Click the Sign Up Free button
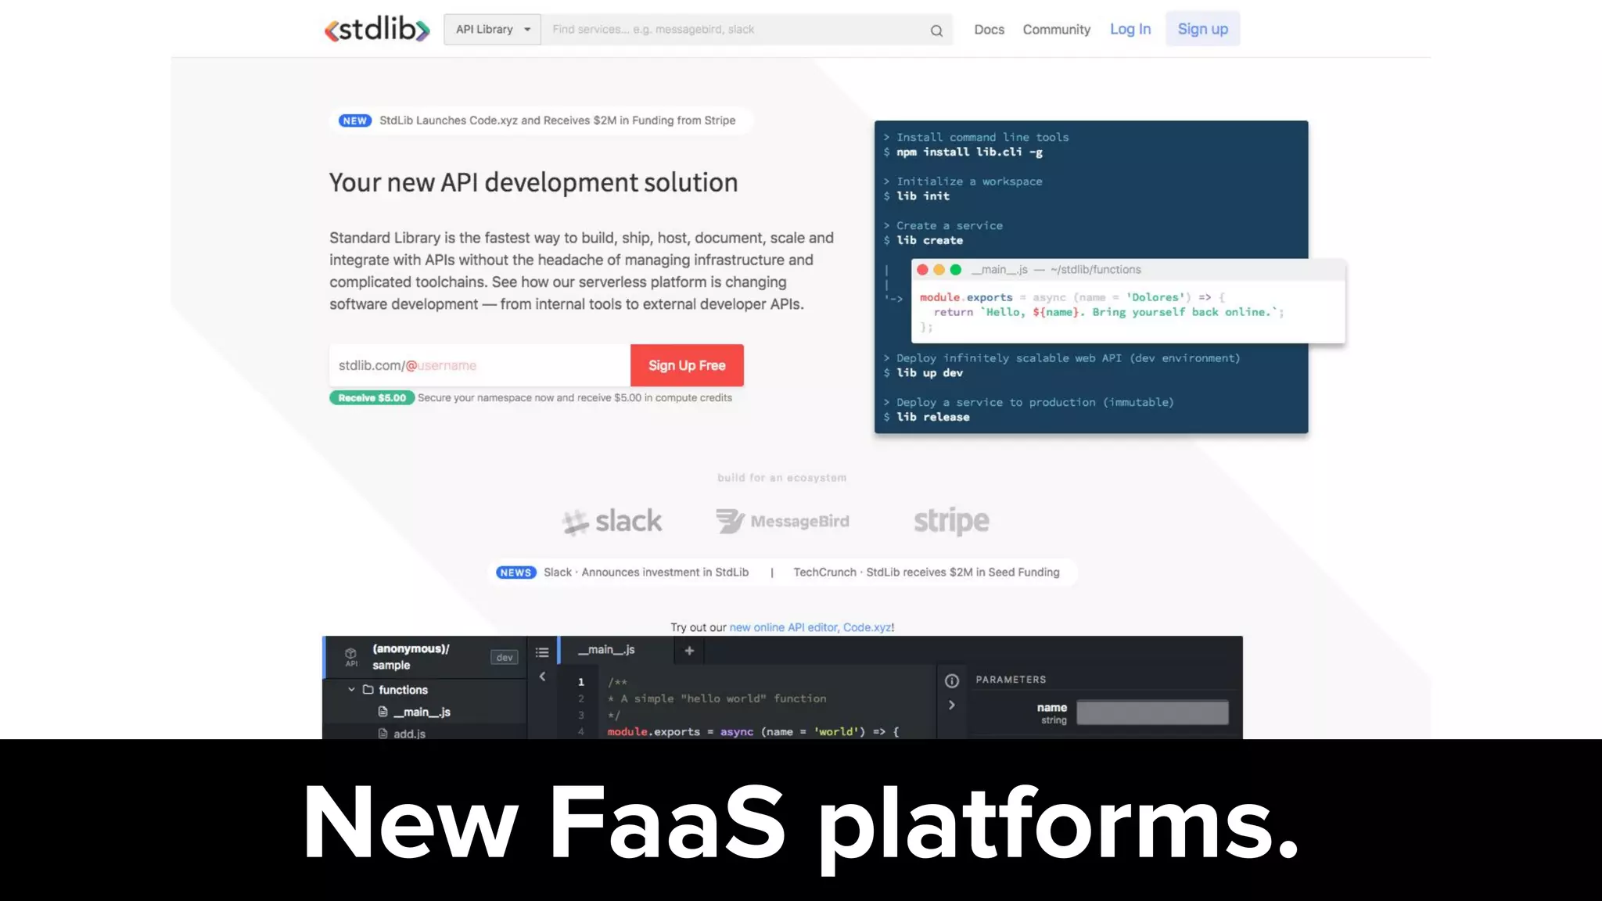This screenshot has width=1602, height=901. [x=687, y=365]
